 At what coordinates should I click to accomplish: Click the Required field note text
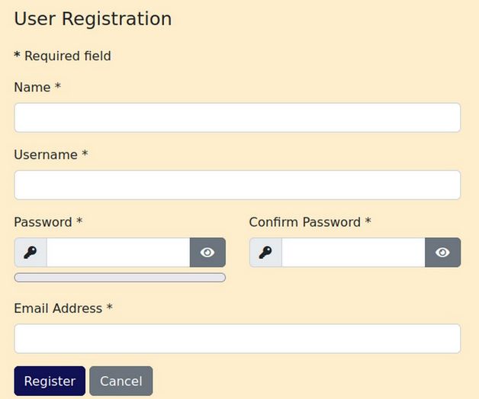(68, 56)
